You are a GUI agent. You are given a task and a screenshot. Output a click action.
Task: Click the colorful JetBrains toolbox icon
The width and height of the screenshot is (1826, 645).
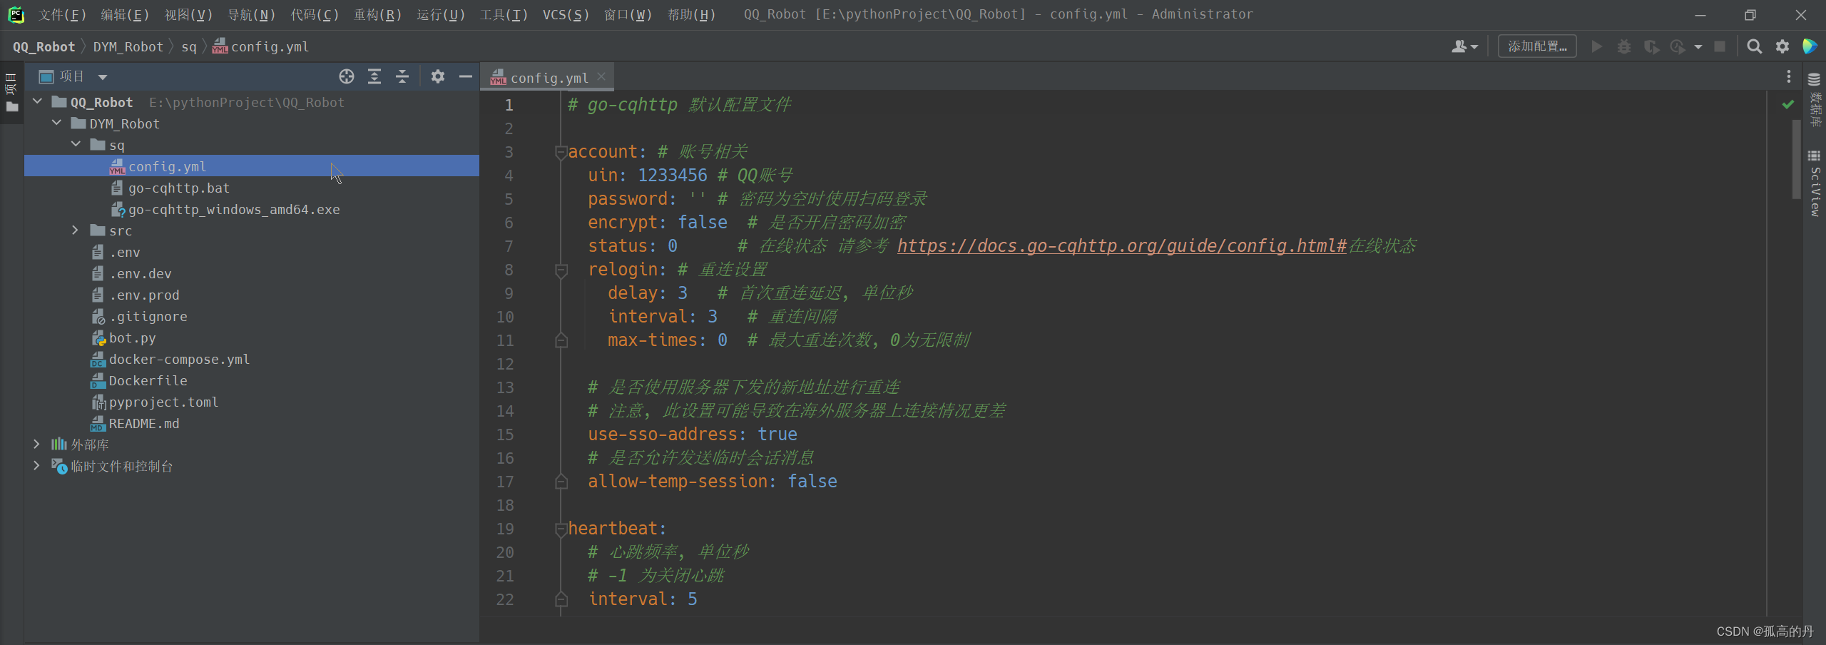click(1810, 46)
